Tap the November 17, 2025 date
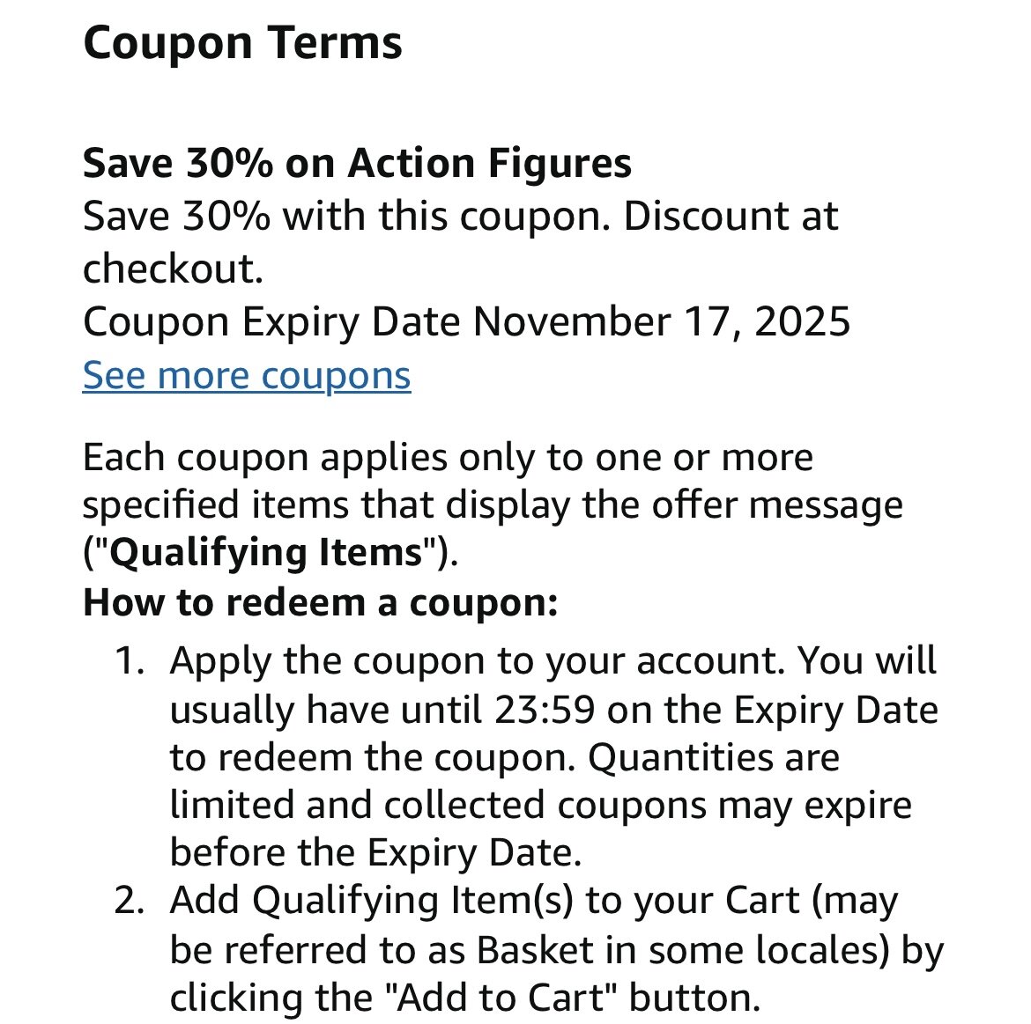The image size is (1031, 1024). pyautogui.click(x=661, y=321)
